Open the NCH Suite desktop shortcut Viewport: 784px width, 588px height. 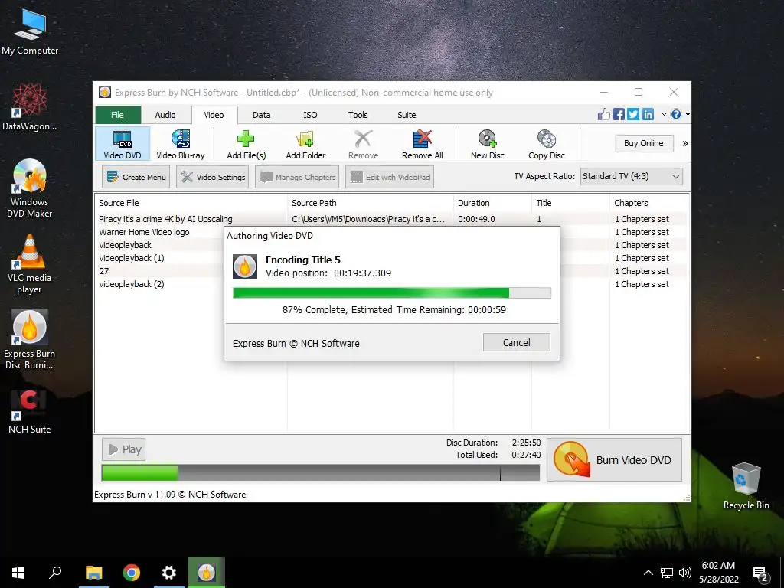click(30, 413)
